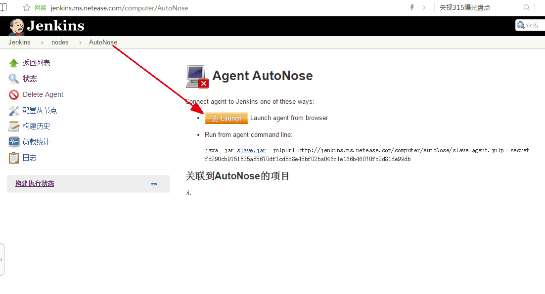Click the wrench tools icon beside 配置从节点
The width and height of the screenshot is (545, 294).
click(13, 110)
